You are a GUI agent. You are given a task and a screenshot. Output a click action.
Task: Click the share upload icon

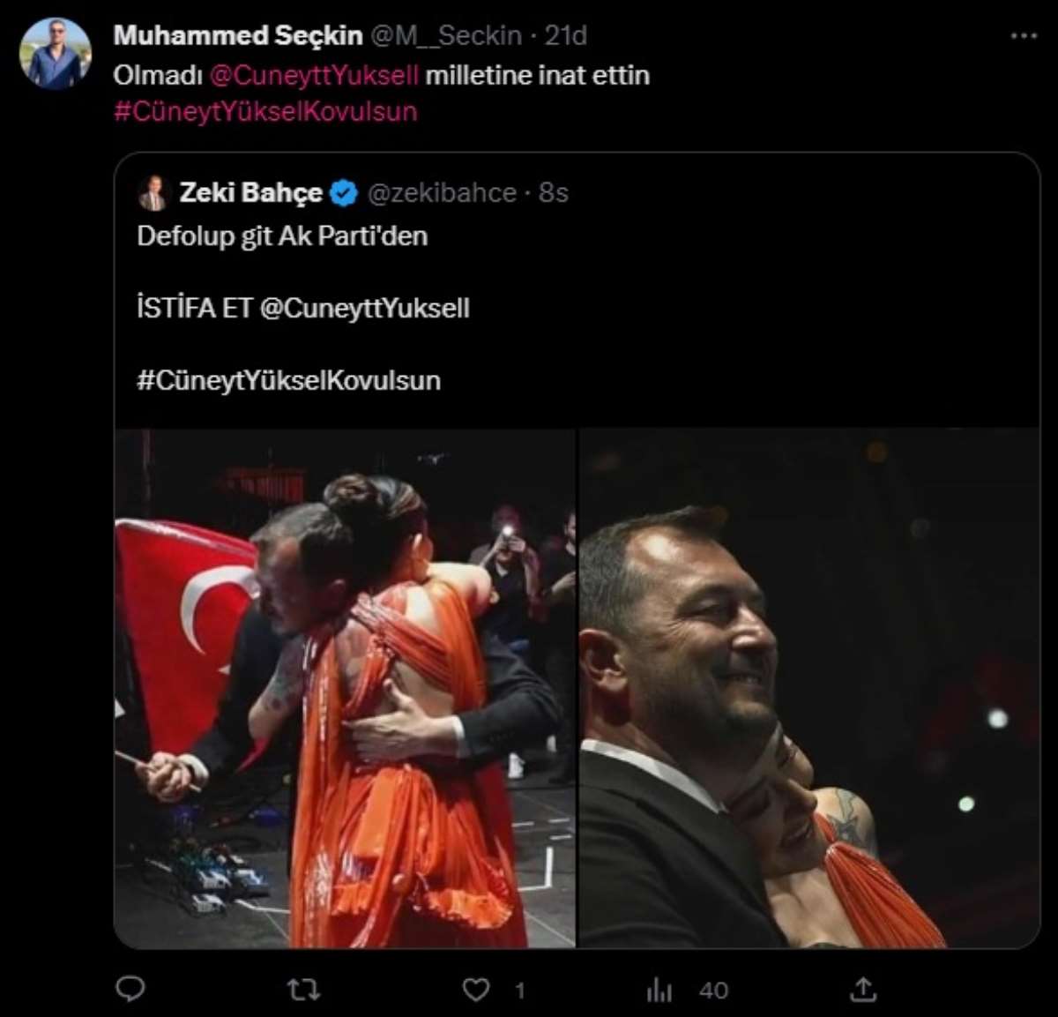pyautogui.click(x=863, y=990)
